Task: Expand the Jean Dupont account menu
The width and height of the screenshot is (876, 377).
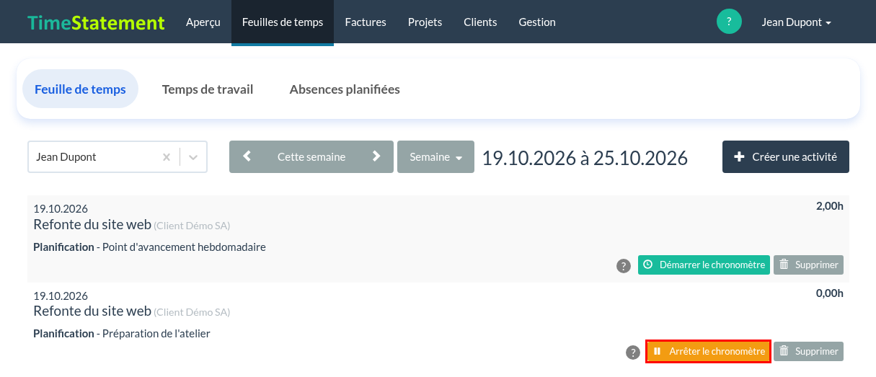Action: tap(797, 22)
